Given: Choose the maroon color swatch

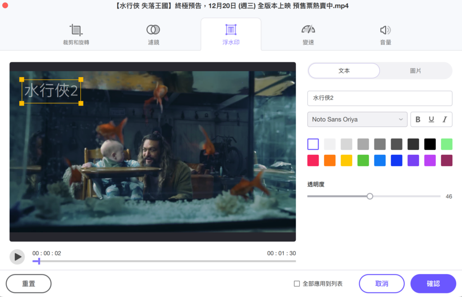Looking at the screenshot, I should (x=447, y=161).
